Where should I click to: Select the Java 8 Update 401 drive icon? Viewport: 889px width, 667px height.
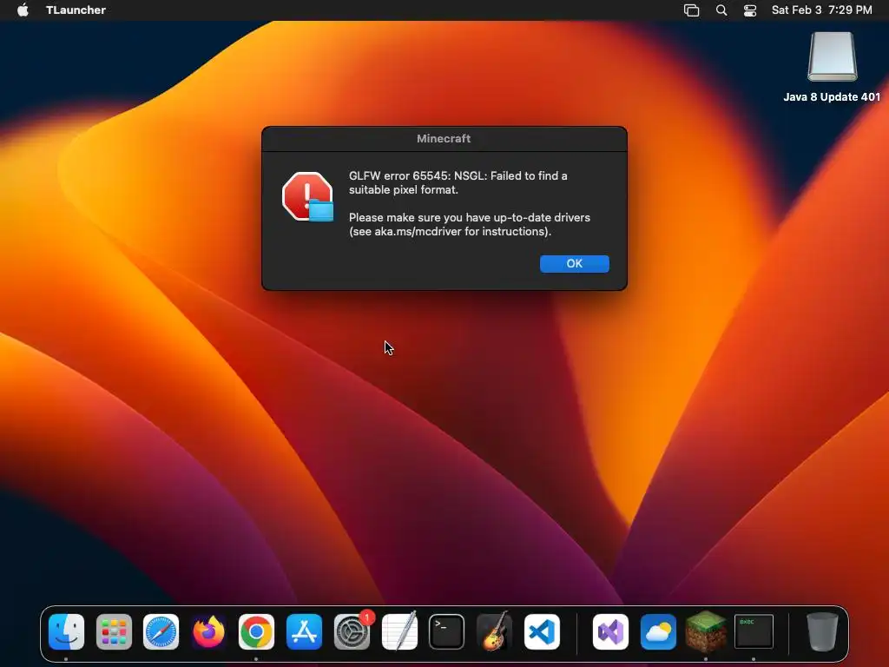click(833, 56)
